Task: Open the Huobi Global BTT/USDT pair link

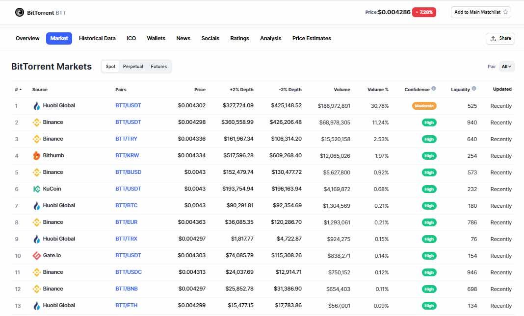Action: (x=128, y=105)
